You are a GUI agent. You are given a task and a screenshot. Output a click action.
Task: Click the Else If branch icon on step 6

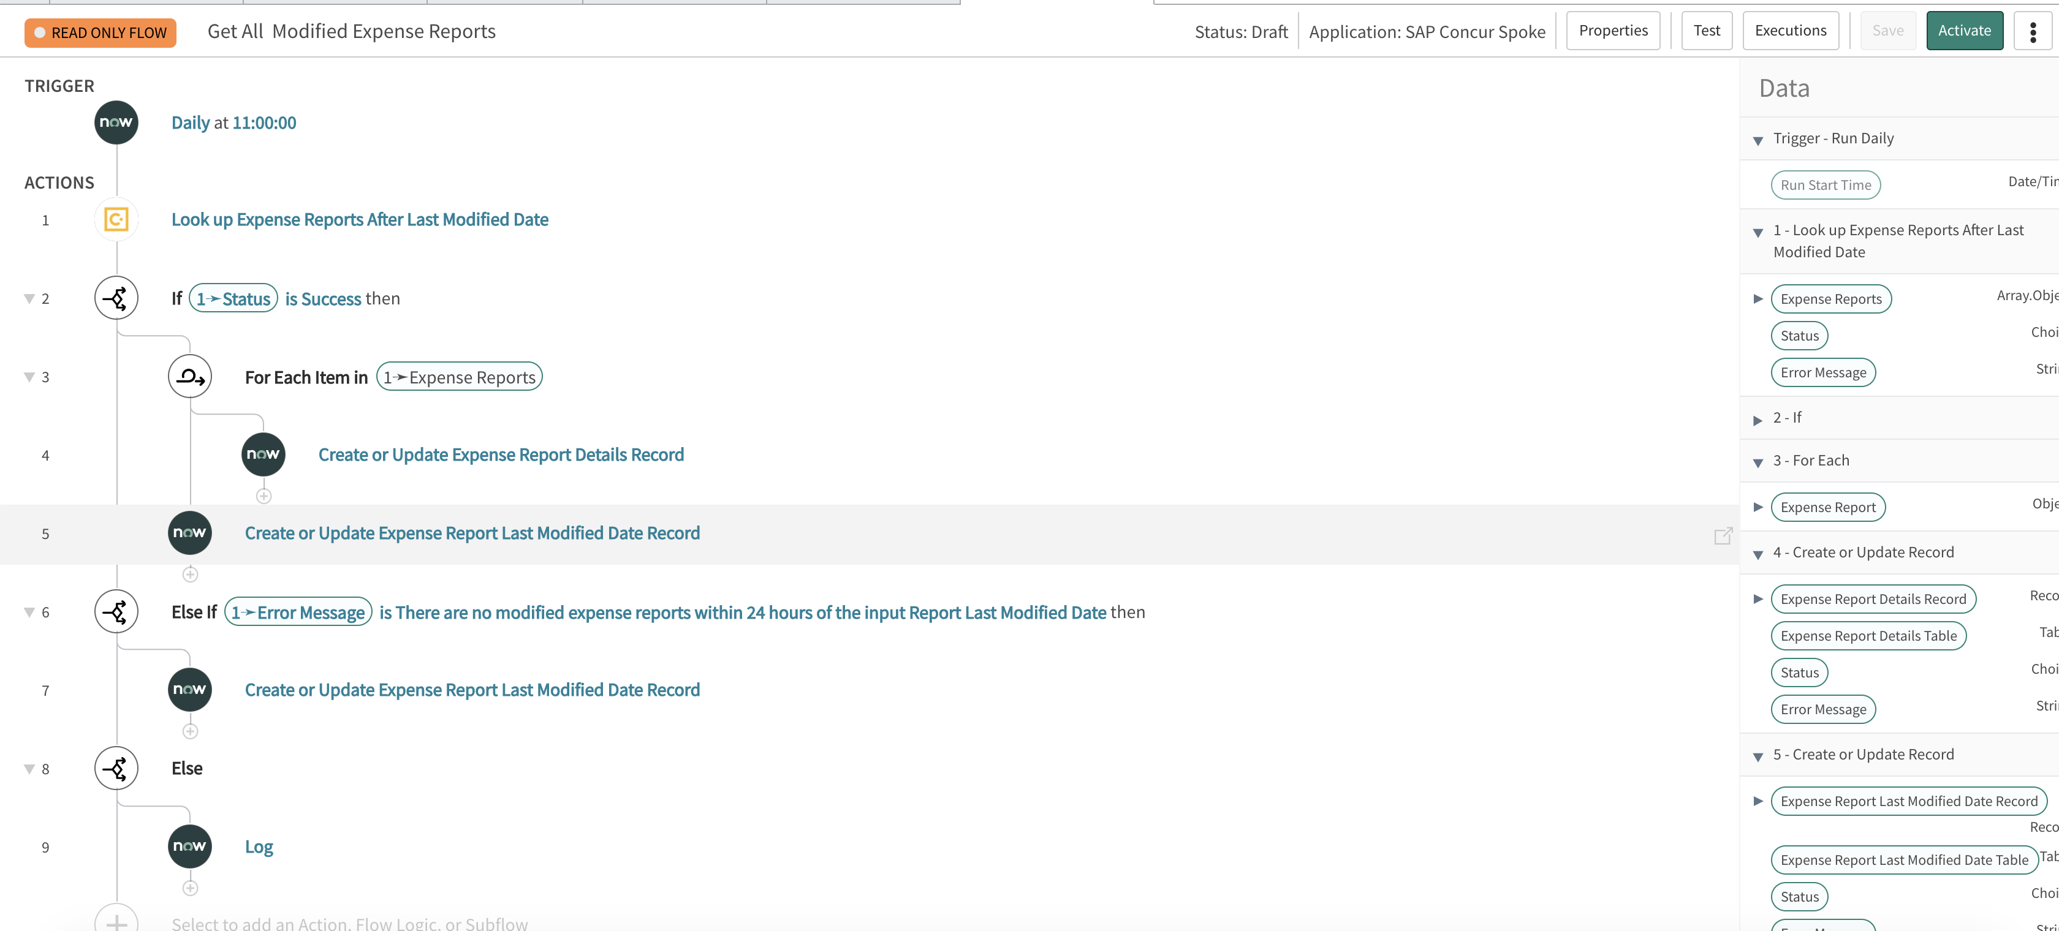point(116,612)
